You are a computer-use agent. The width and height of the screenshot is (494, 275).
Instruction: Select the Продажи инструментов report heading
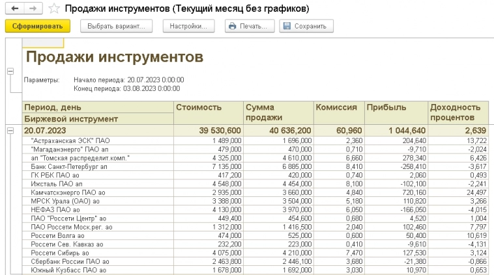point(115,57)
